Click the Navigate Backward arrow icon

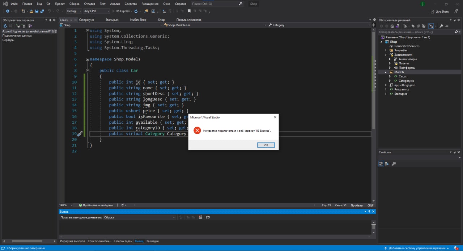[8, 11]
